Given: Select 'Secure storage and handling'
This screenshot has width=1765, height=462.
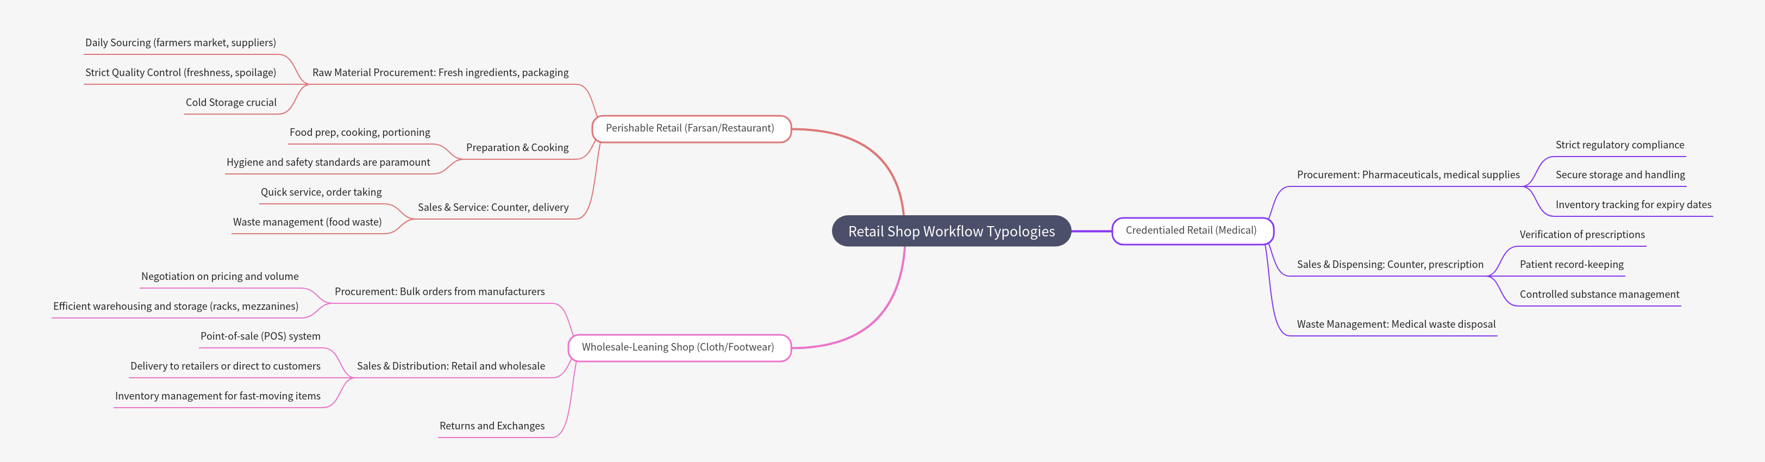Looking at the screenshot, I should 1620,175.
